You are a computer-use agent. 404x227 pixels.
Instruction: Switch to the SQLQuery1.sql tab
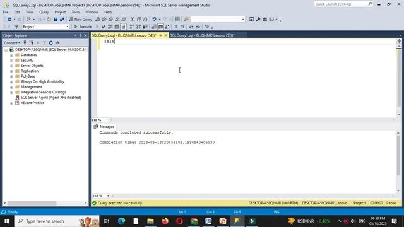click(202, 35)
